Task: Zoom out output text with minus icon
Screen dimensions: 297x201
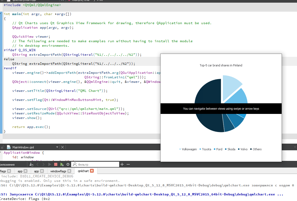Action: pyautogui.click(x=128, y=164)
